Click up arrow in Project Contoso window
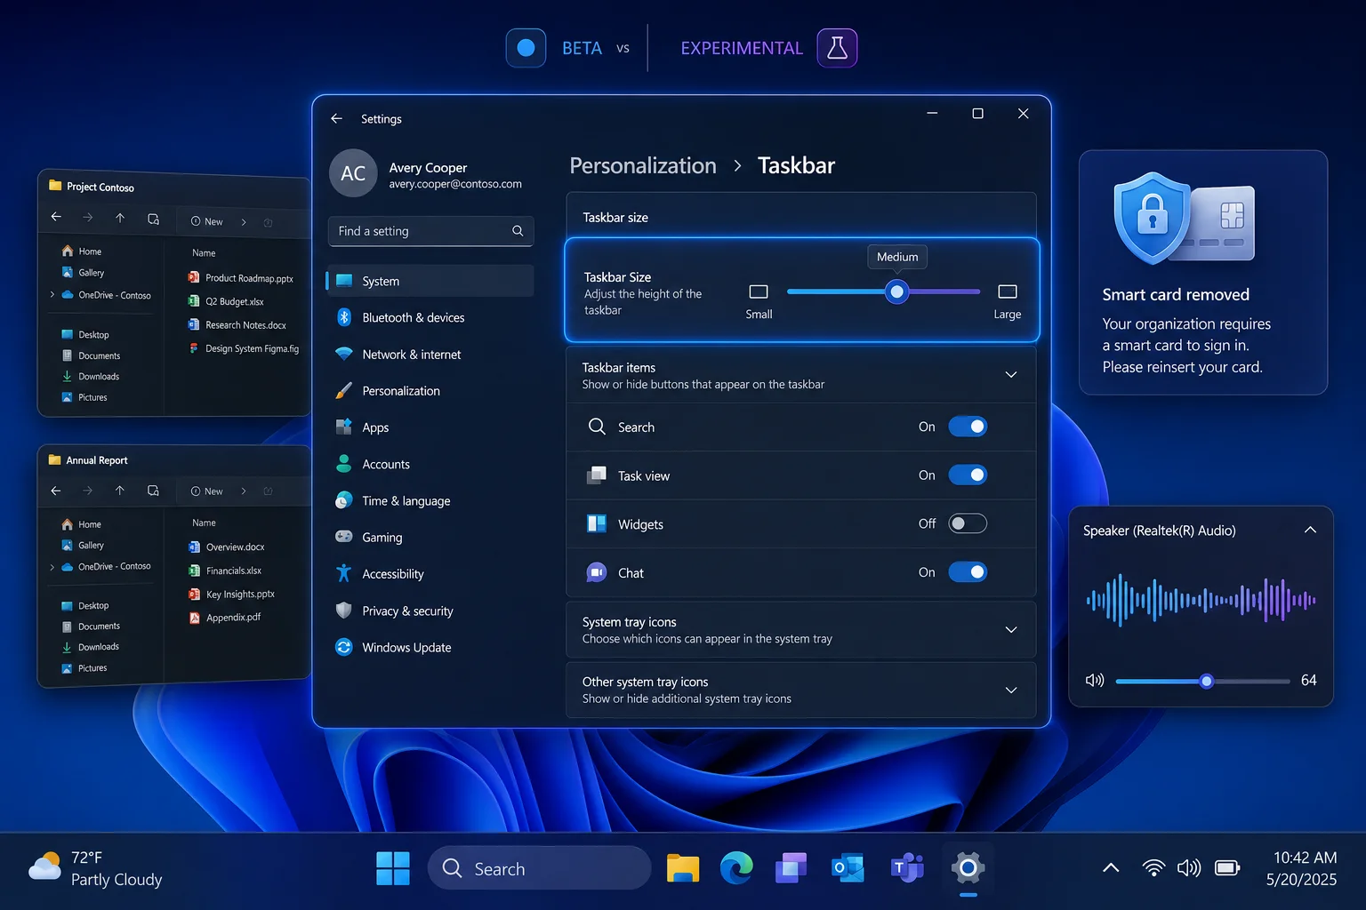The height and width of the screenshot is (910, 1366). click(120, 218)
